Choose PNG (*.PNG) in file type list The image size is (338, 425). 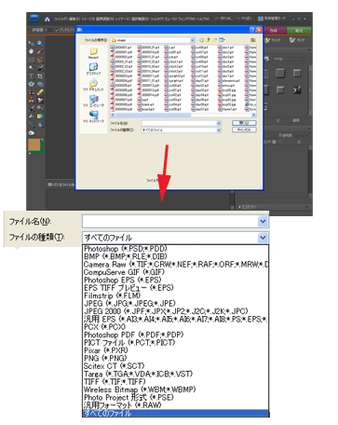pyautogui.click(x=105, y=358)
